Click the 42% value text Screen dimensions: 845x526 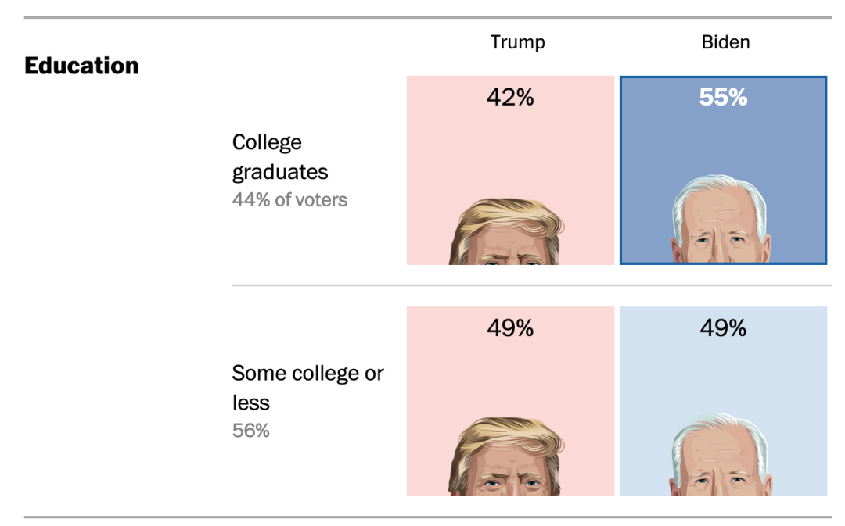[x=510, y=98]
